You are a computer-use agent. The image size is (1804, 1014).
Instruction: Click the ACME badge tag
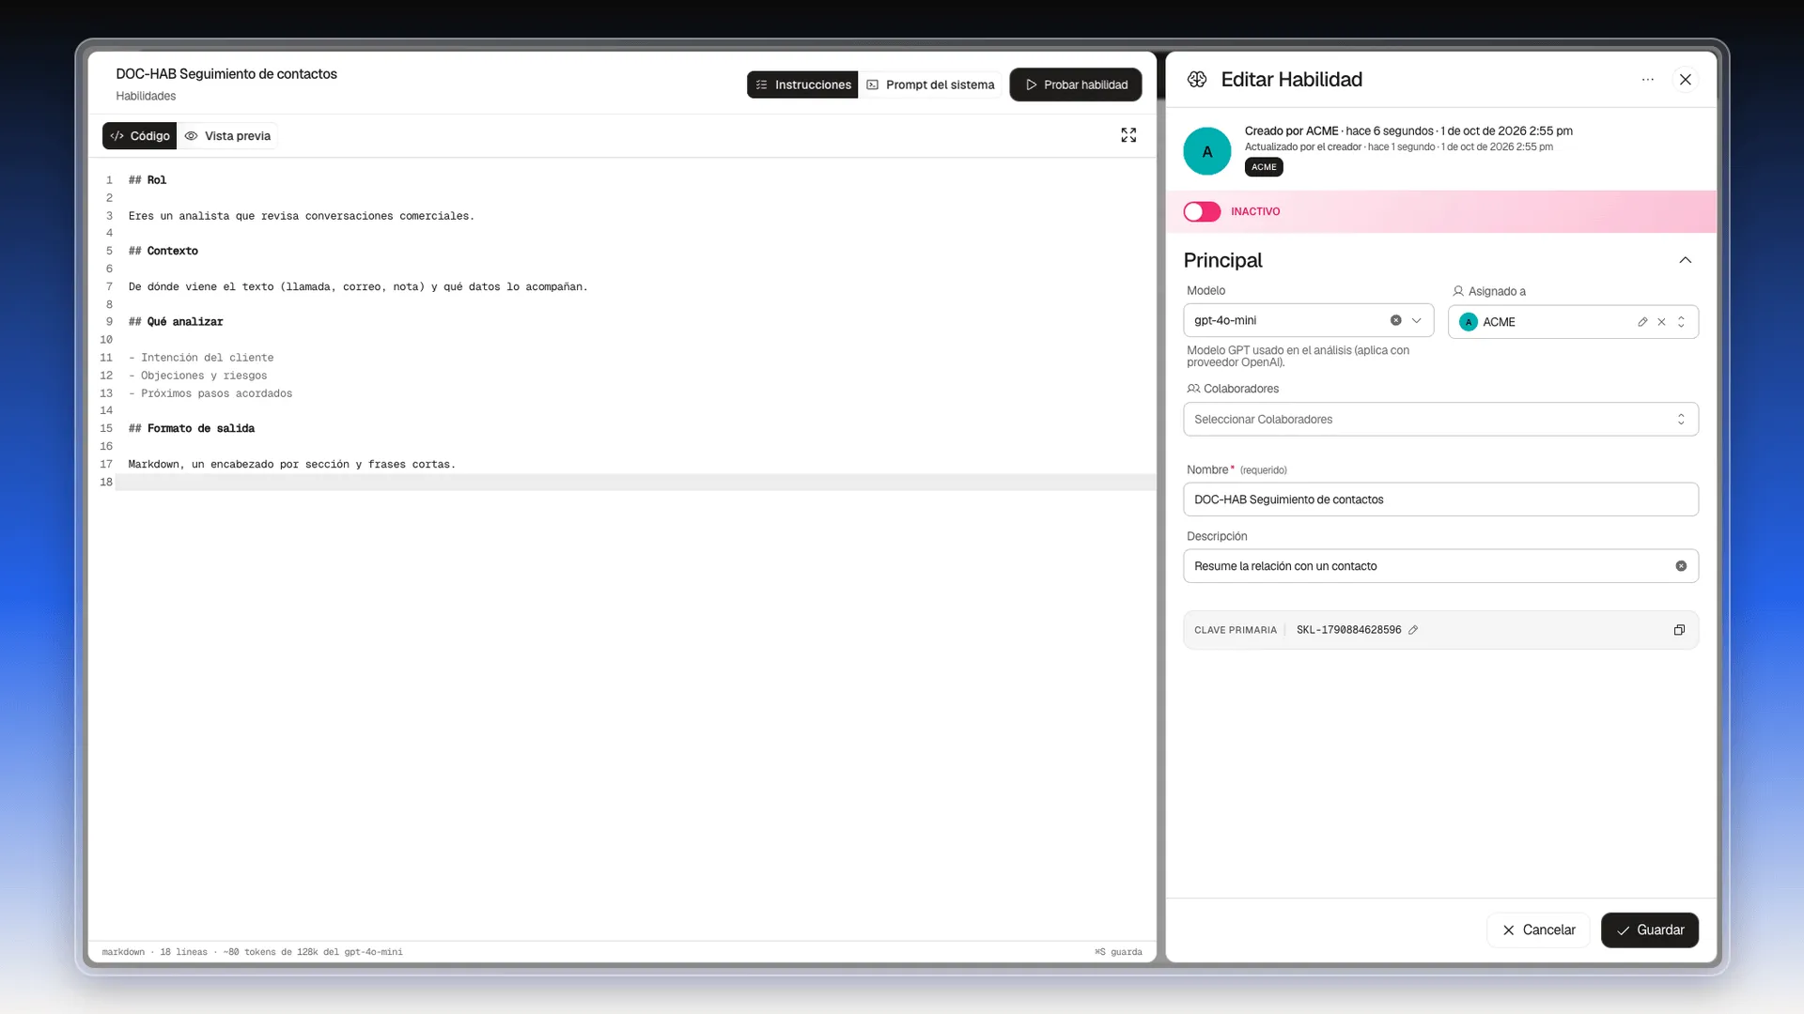[1264, 167]
